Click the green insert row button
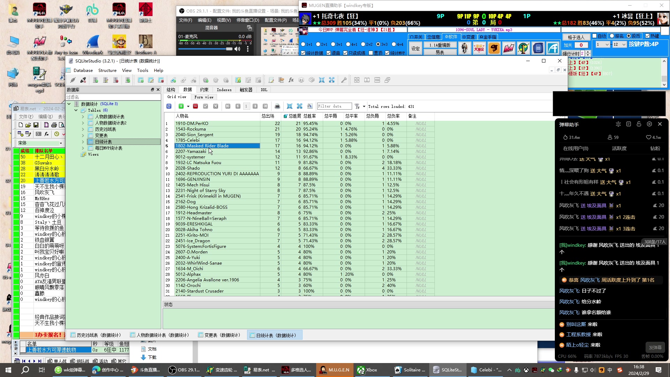The image size is (670, 377). [x=181, y=106]
